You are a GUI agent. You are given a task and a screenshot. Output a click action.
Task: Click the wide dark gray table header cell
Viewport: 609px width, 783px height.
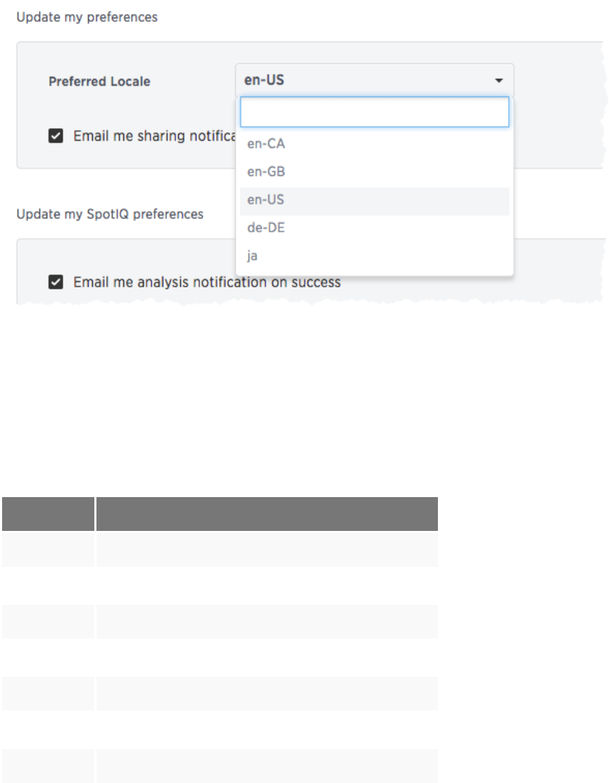pyautogui.click(x=267, y=514)
